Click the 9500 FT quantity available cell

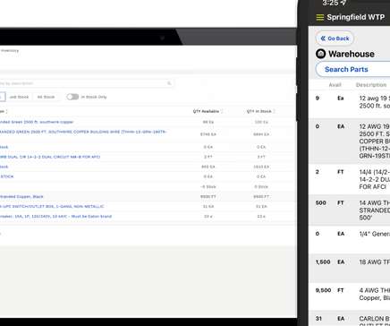pos(208,196)
